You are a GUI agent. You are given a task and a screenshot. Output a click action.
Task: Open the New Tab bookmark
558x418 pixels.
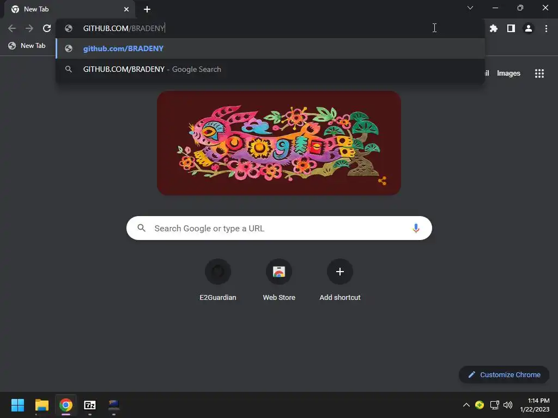27,46
